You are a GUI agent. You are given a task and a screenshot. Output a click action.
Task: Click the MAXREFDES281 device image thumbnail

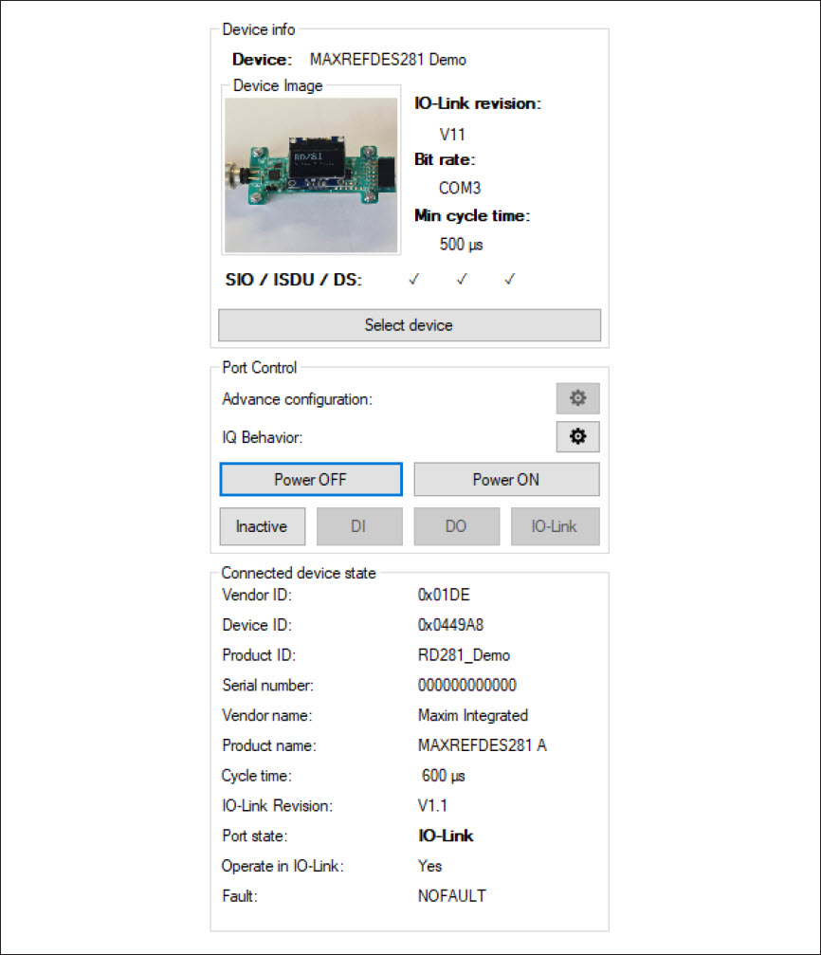tap(311, 175)
